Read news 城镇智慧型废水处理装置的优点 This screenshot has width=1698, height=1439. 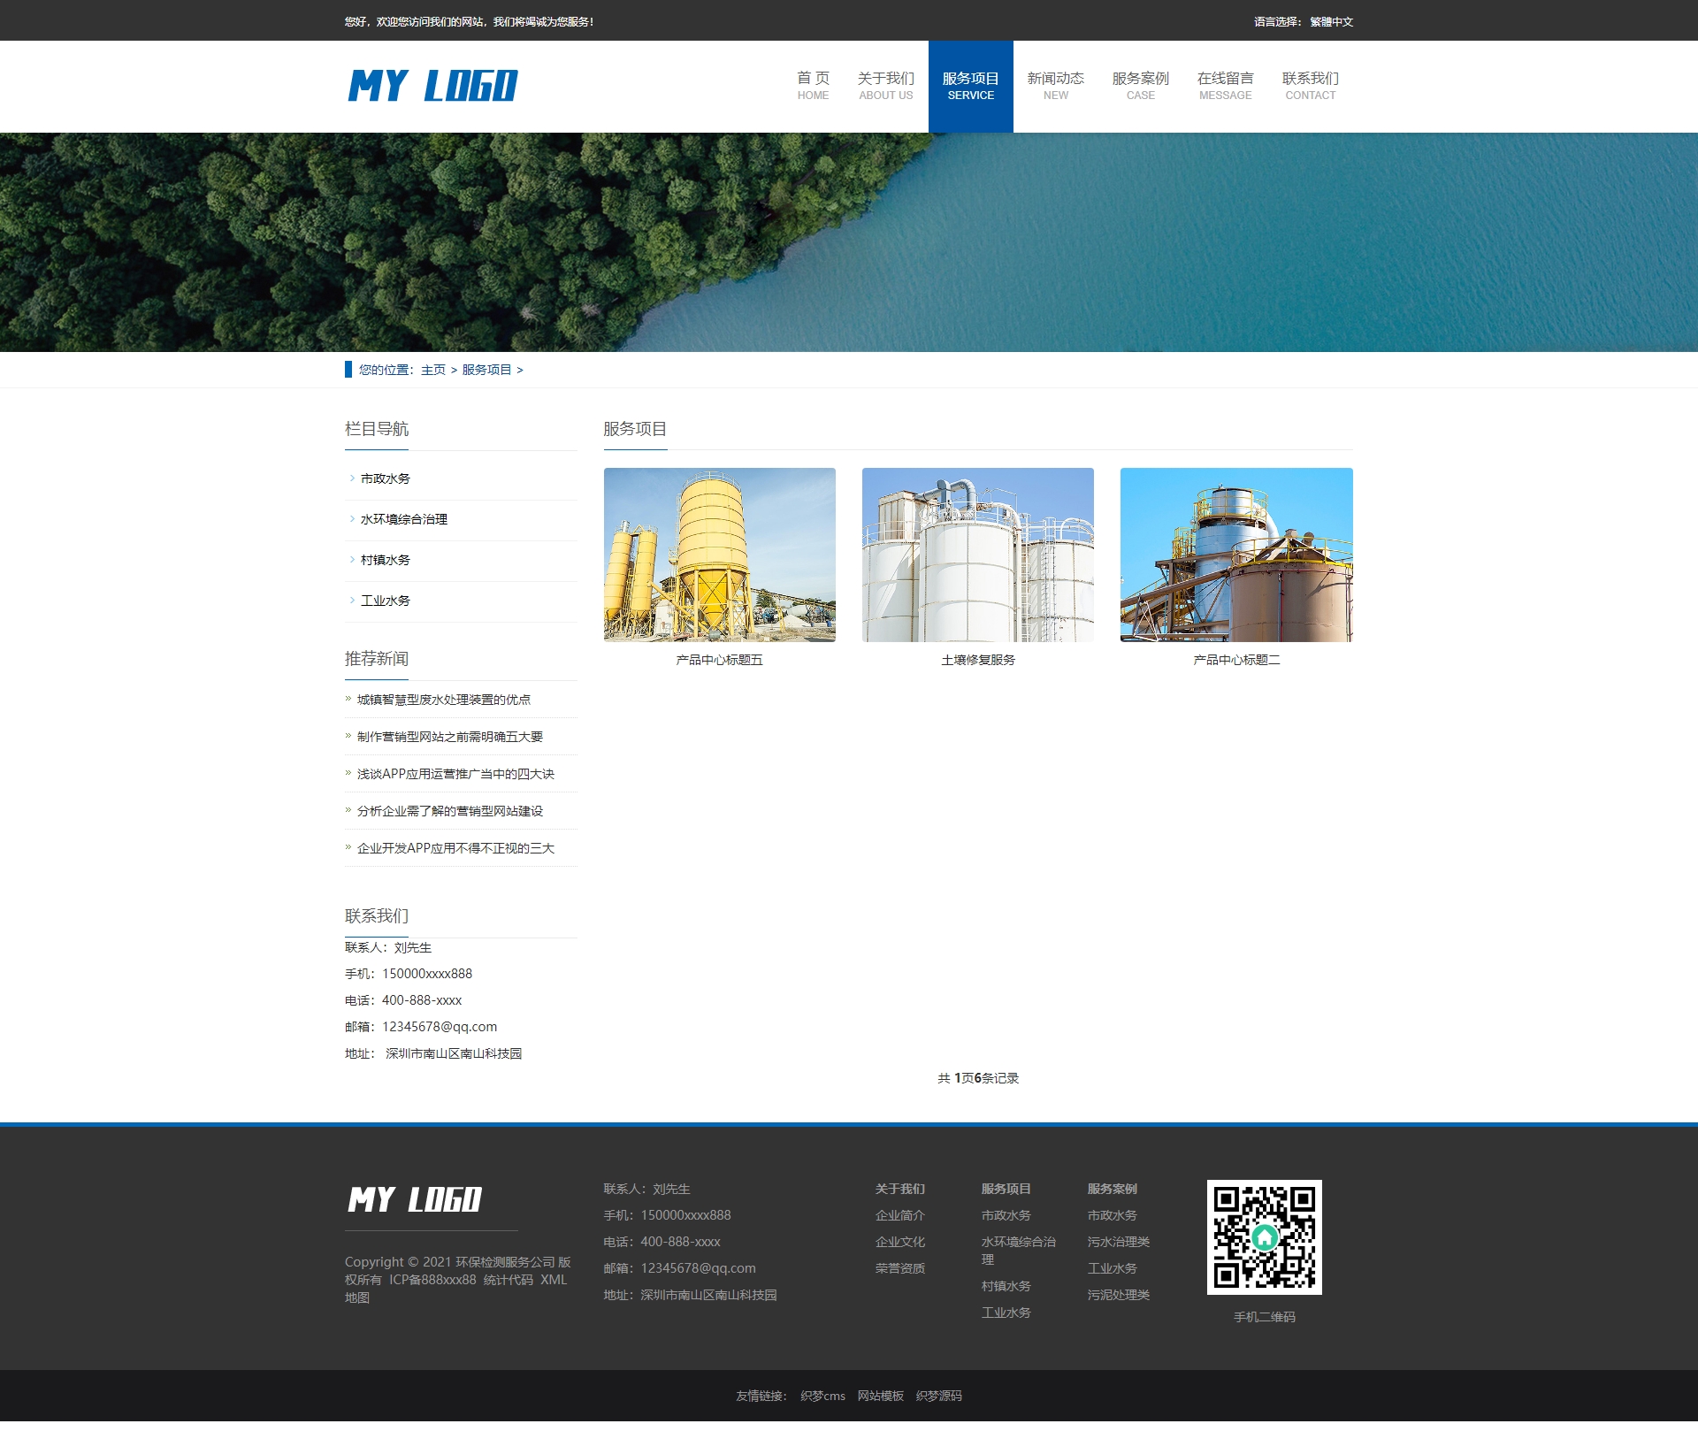click(444, 700)
